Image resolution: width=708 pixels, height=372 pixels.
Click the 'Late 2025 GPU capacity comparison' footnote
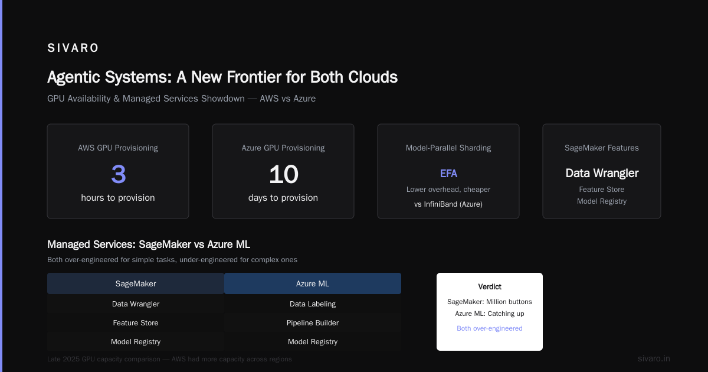169,359
